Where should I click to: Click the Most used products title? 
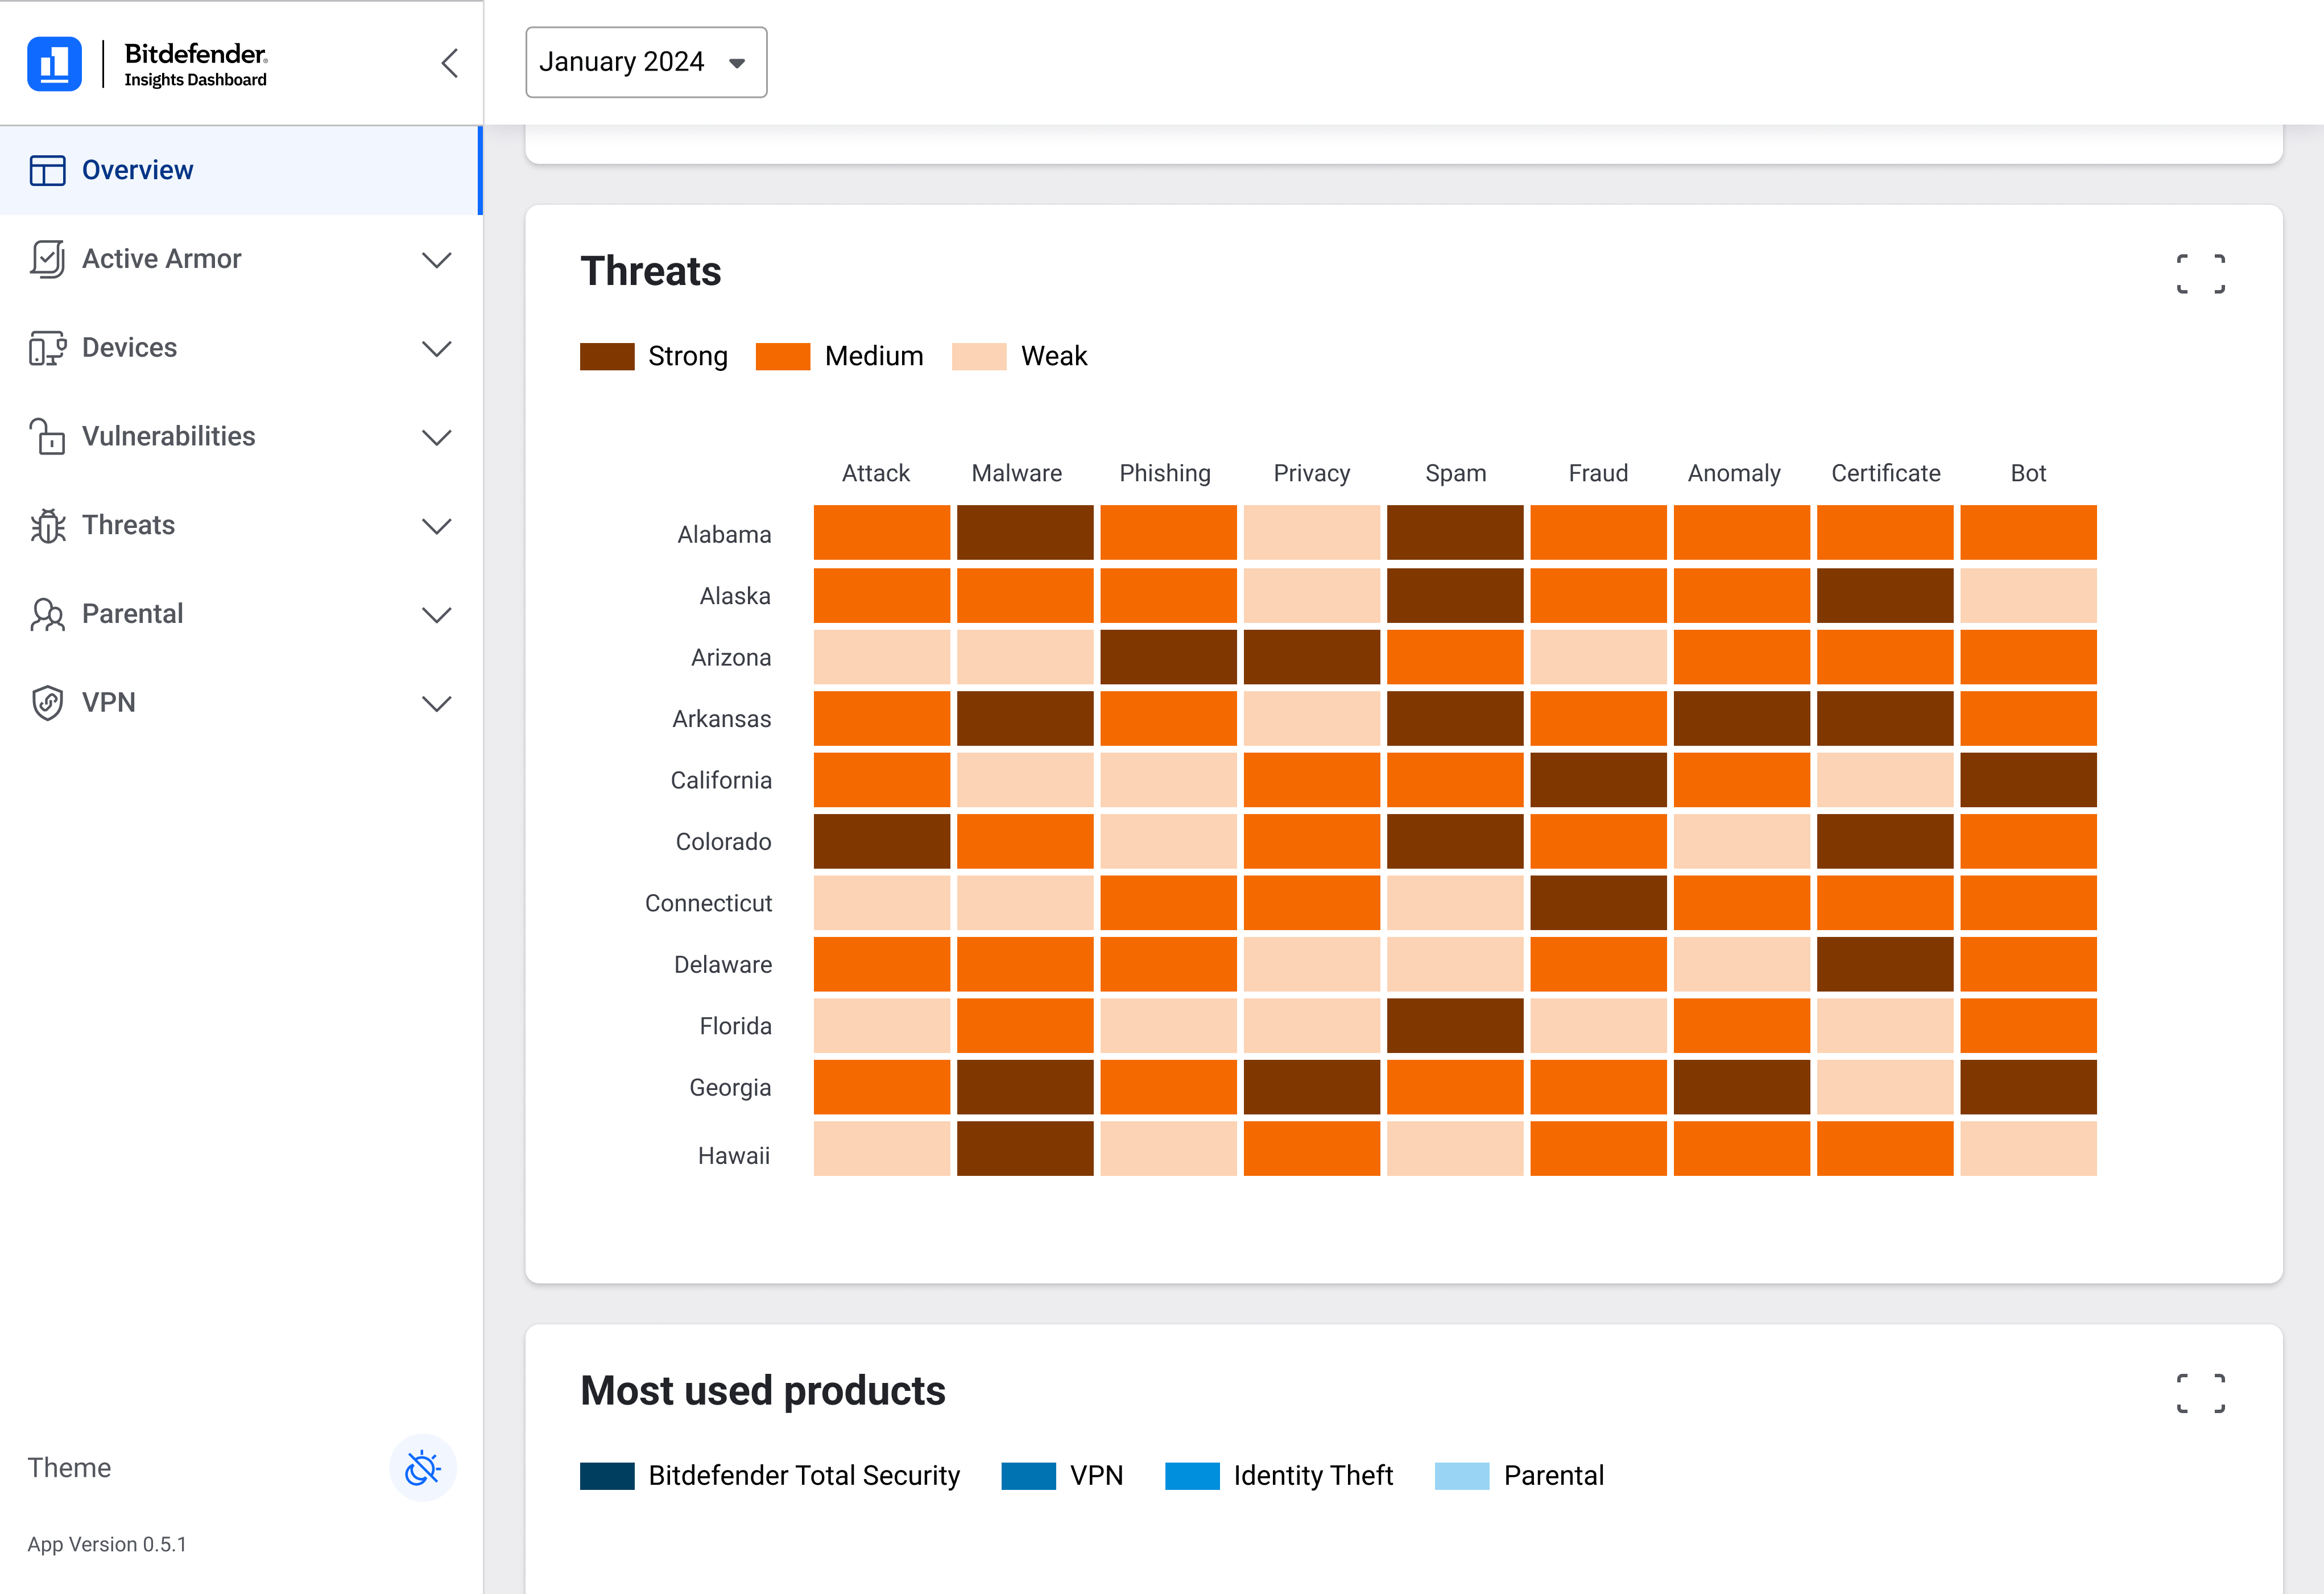point(763,1391)
